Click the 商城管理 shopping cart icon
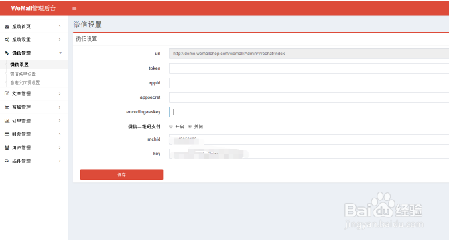The image size is (449, 240). click(x=7, y=107)
